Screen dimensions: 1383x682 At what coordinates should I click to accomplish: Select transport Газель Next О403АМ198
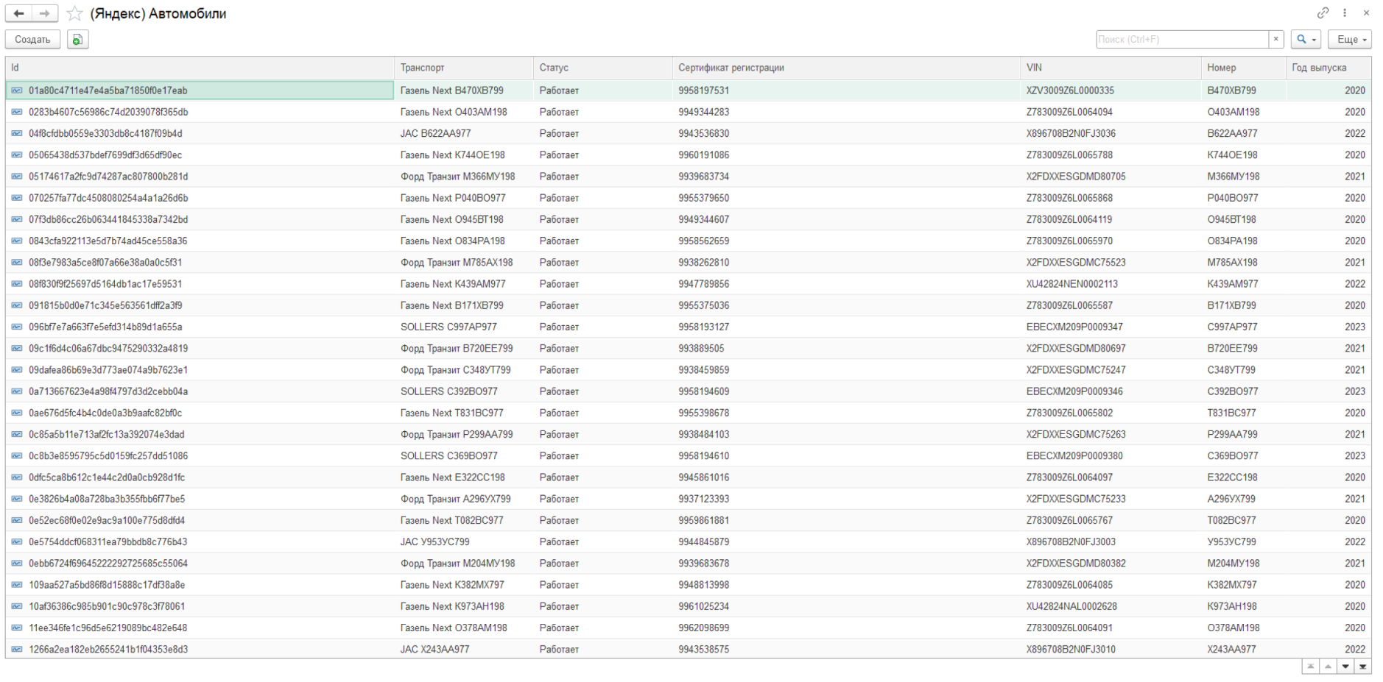click(x=454, y=112)
